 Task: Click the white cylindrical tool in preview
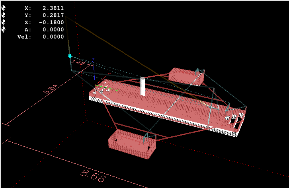click(x=143, y=86)
